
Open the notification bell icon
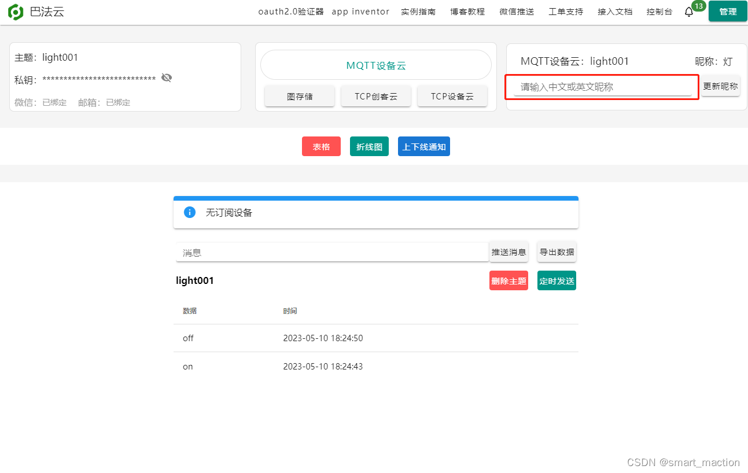pos(688,12)
